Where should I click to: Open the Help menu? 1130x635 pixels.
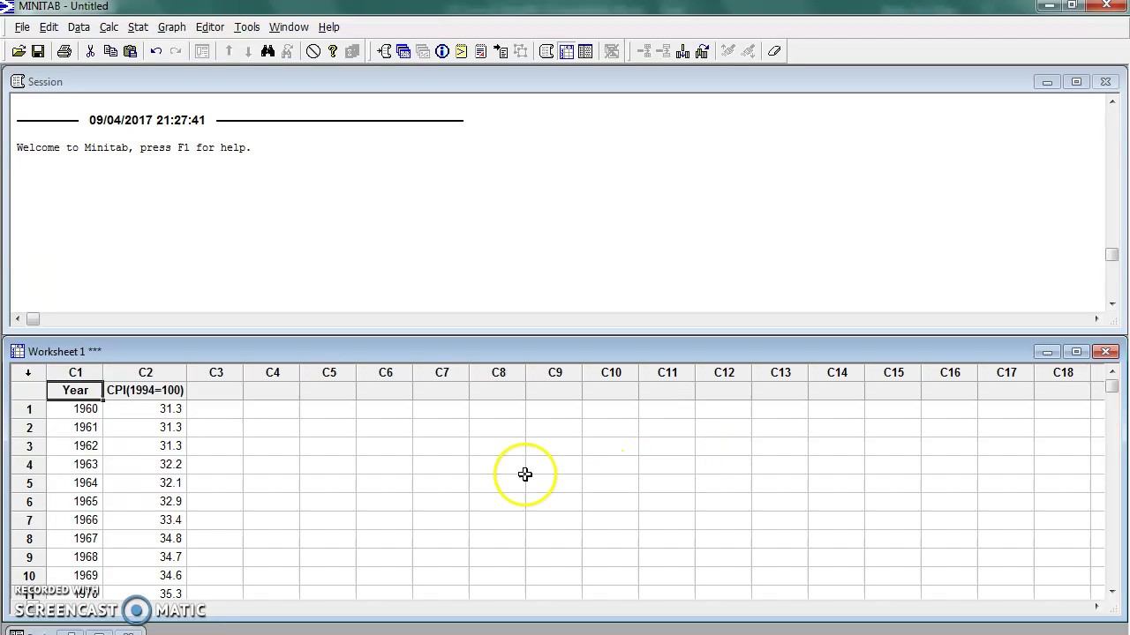click(328, 27)
